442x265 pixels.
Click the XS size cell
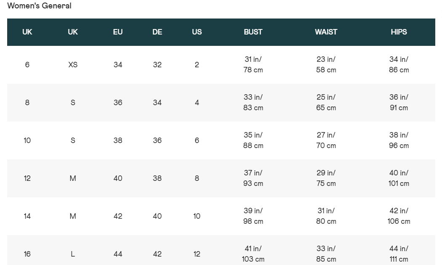coord(73,65)
